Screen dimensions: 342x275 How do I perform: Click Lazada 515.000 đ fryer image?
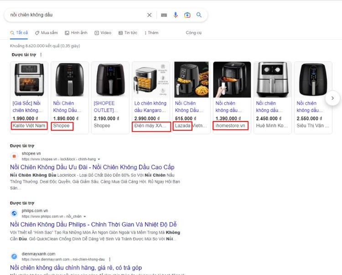(x=192, y=80)
